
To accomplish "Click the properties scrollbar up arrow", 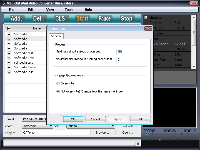I will tap(194, 17).
